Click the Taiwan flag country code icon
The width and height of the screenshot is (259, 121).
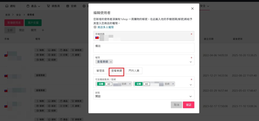point(97,38)
